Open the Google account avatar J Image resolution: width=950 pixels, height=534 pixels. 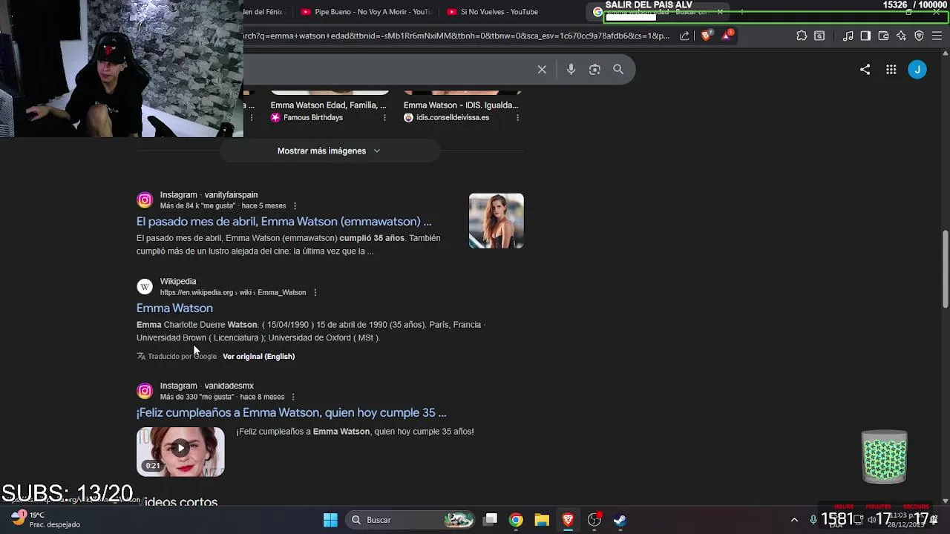coord(917,69)
